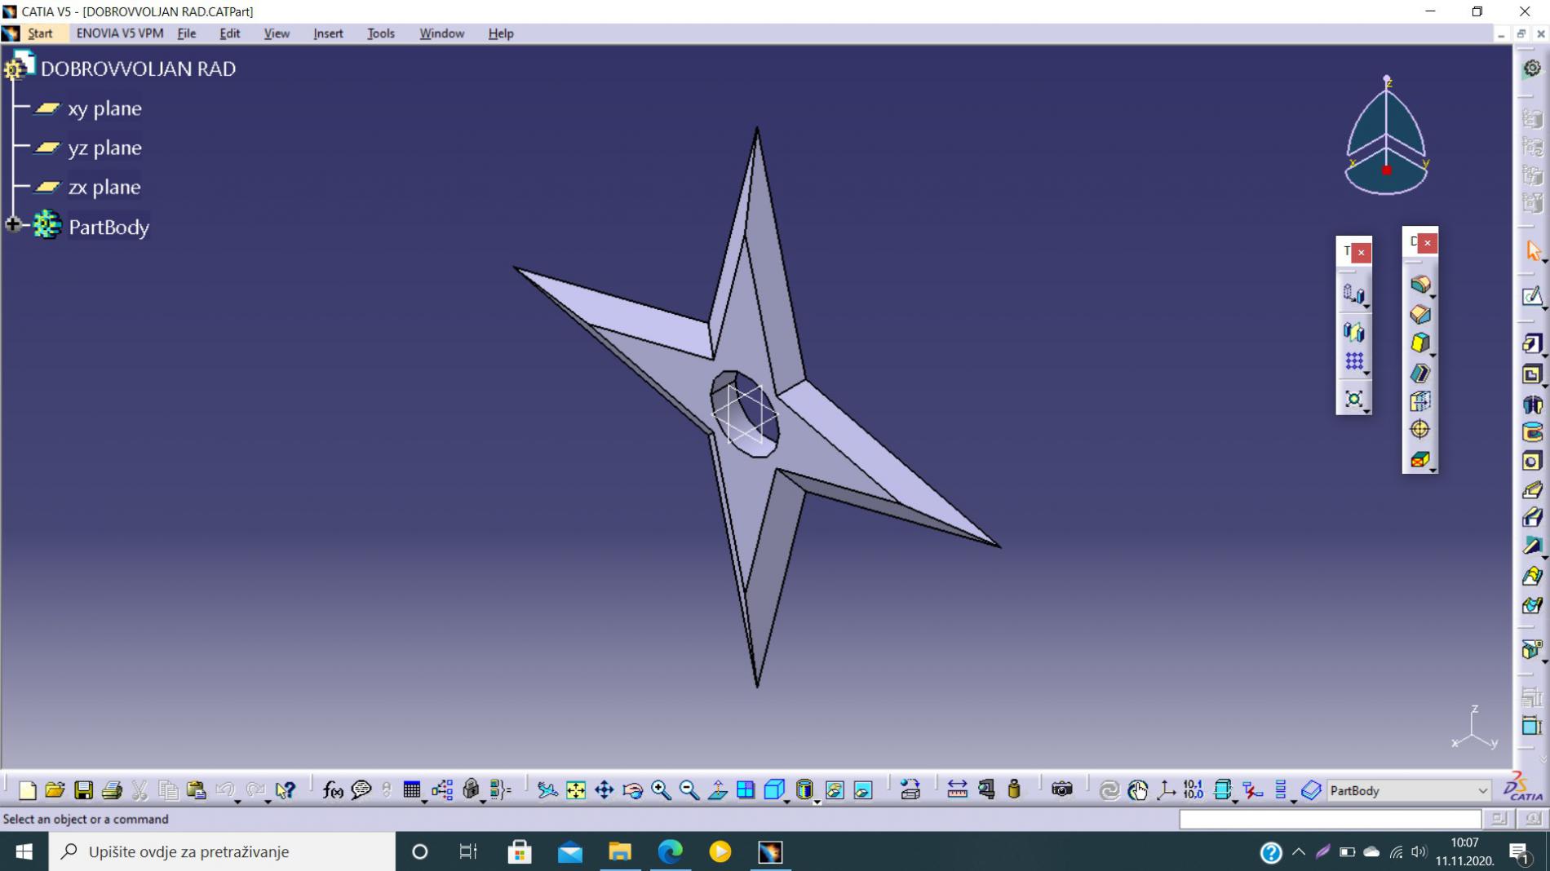Toggle the Normal View icon
Image resolution: width=1550 pixels, height=871 pixels.
click(x=717, y=789)
